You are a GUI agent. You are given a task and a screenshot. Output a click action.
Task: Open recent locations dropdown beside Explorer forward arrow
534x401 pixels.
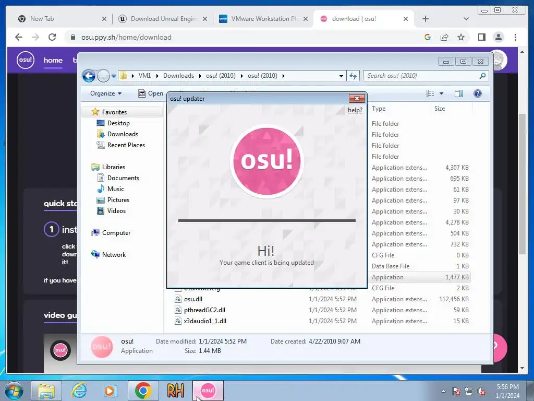114,76
